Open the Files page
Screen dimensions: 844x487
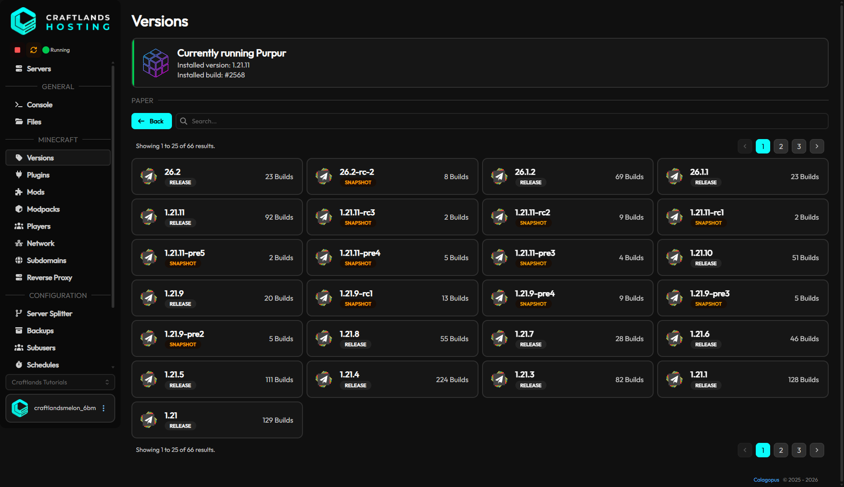tap(58, 122)
